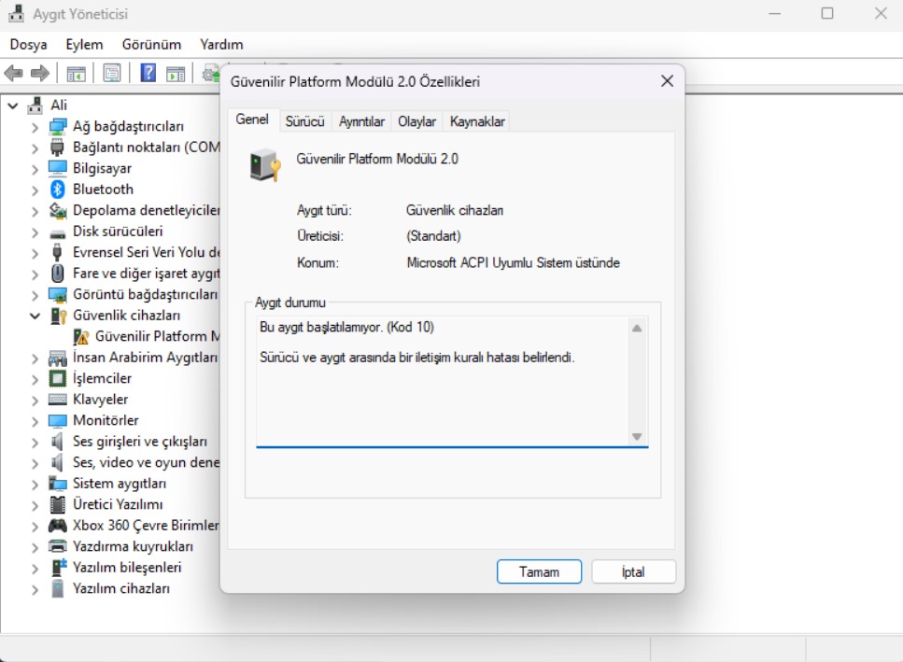903x662 pixels.
Task: Click the show/hide console tree toolbar icon
Action: (76, 74)
